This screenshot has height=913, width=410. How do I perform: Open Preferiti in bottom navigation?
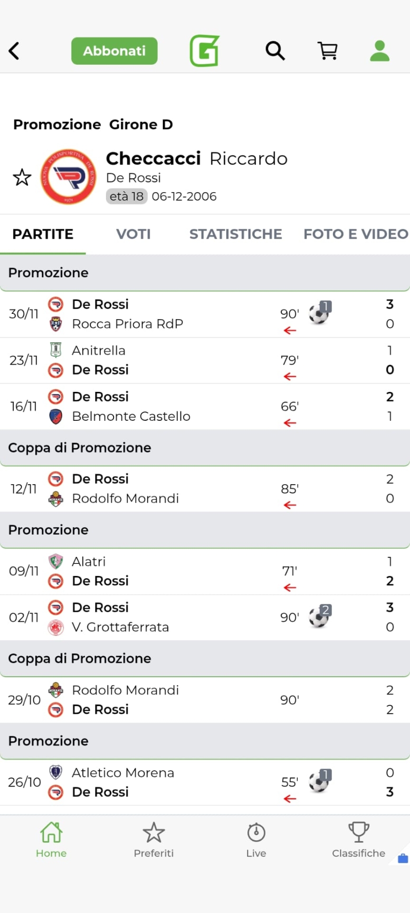[153, 841]
